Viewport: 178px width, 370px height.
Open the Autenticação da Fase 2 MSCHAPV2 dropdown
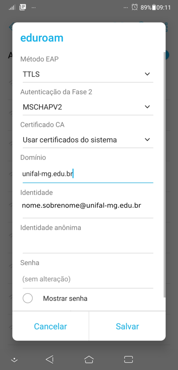(88, 107)
